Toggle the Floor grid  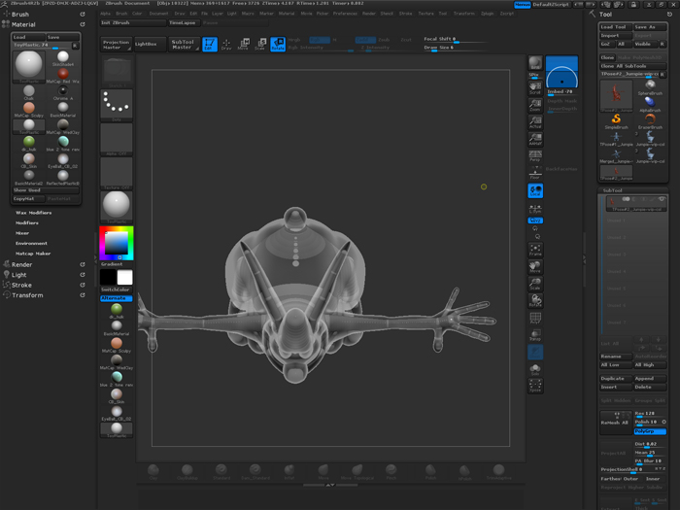535,173
